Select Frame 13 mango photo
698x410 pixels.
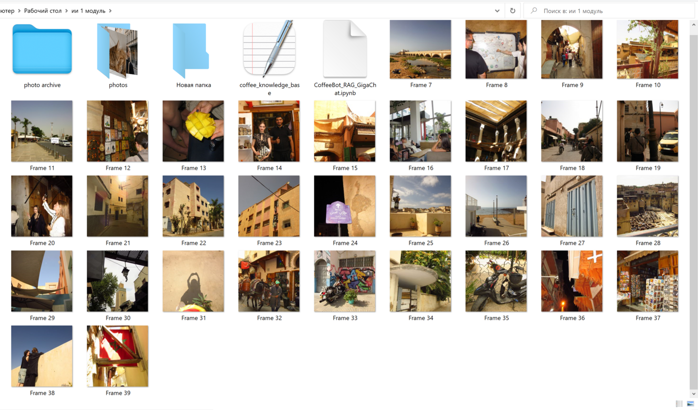(x=193, y=131)
